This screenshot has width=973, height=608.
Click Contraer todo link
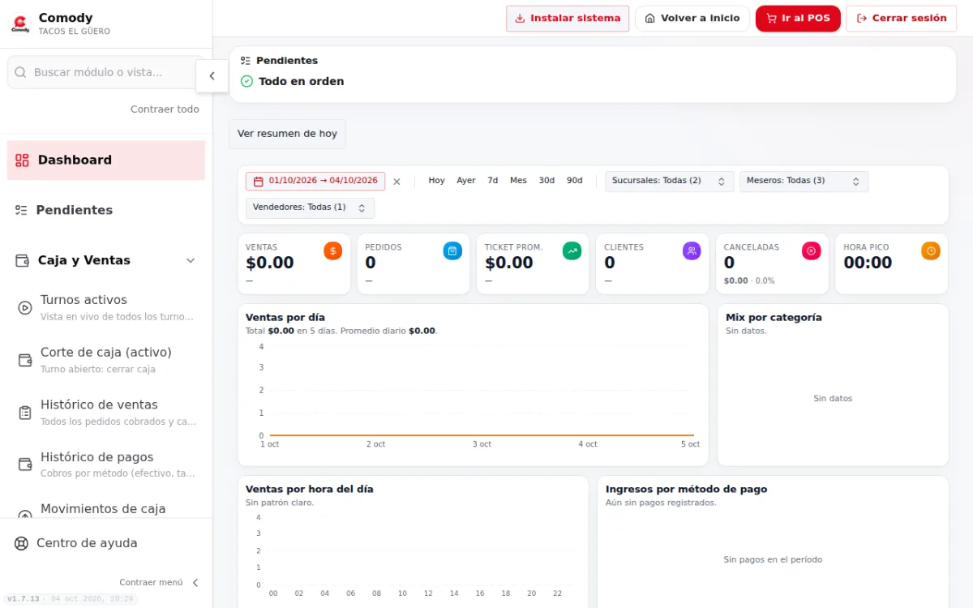[165, 109]
